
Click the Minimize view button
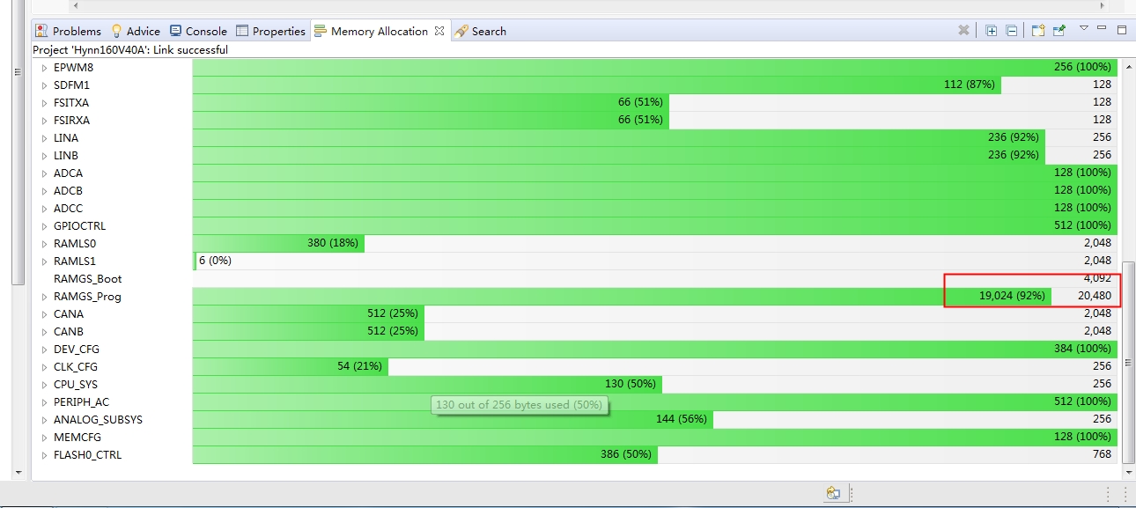tap(1100, 30)
